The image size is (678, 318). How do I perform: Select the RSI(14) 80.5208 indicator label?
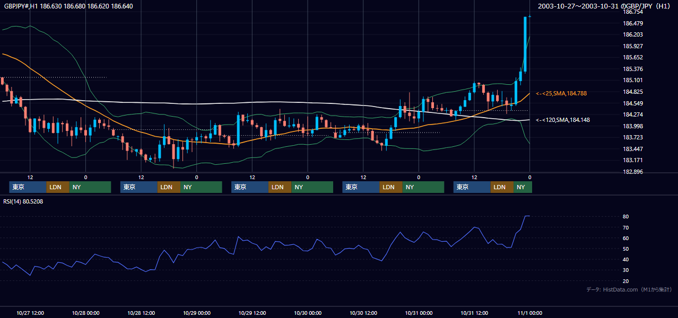tap(24, 201)
